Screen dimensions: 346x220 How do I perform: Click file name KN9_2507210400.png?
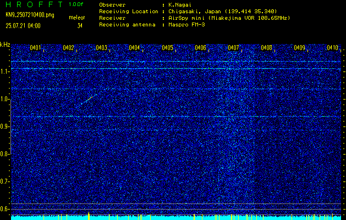(x=30, y=15)
